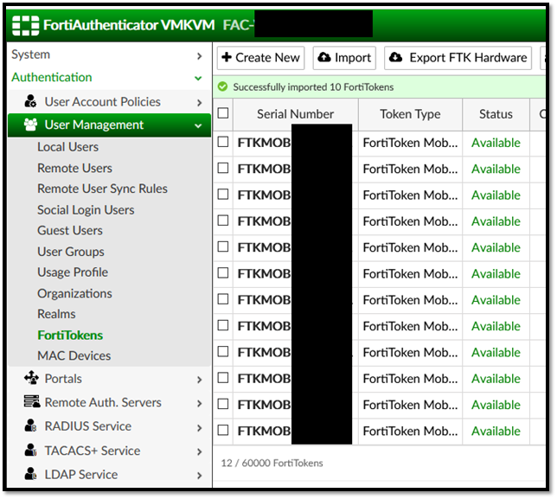Click the Remote Auth. Servers icon

pos(31,403)
